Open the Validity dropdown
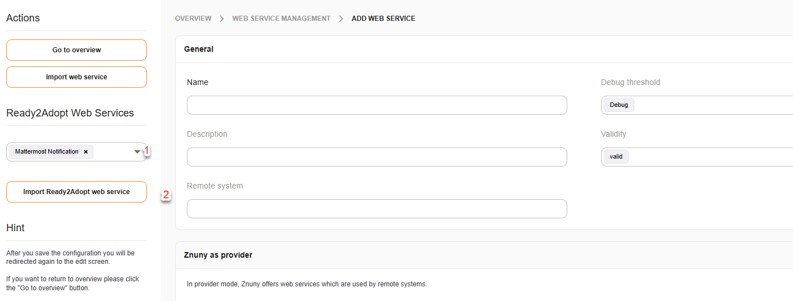 (x=697, y=157)
